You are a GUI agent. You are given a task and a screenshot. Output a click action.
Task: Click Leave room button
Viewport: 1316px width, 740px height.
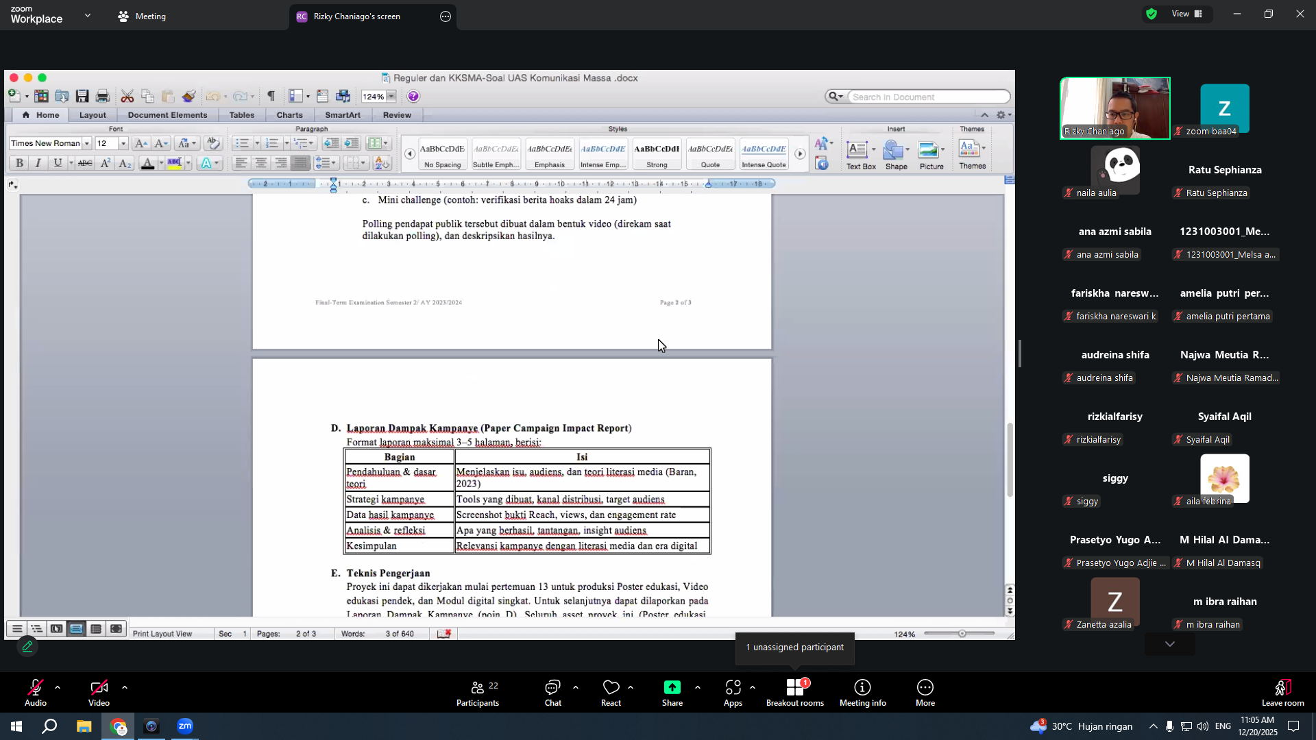(1282, 693)
